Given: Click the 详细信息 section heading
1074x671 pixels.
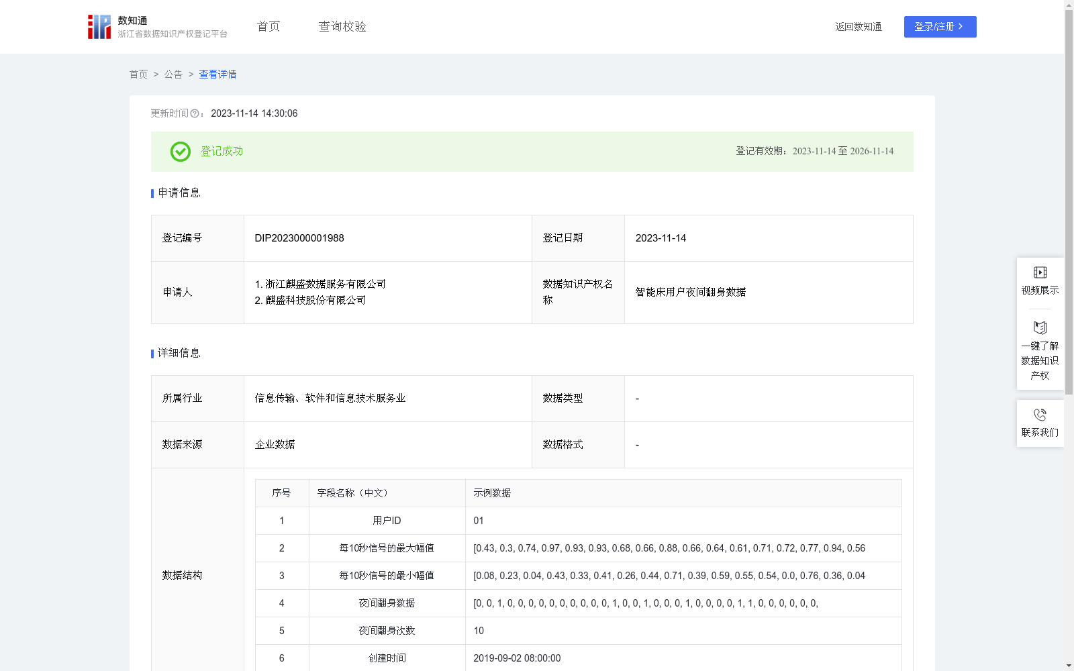Looking at the screenshot, I should pos(179,354).
